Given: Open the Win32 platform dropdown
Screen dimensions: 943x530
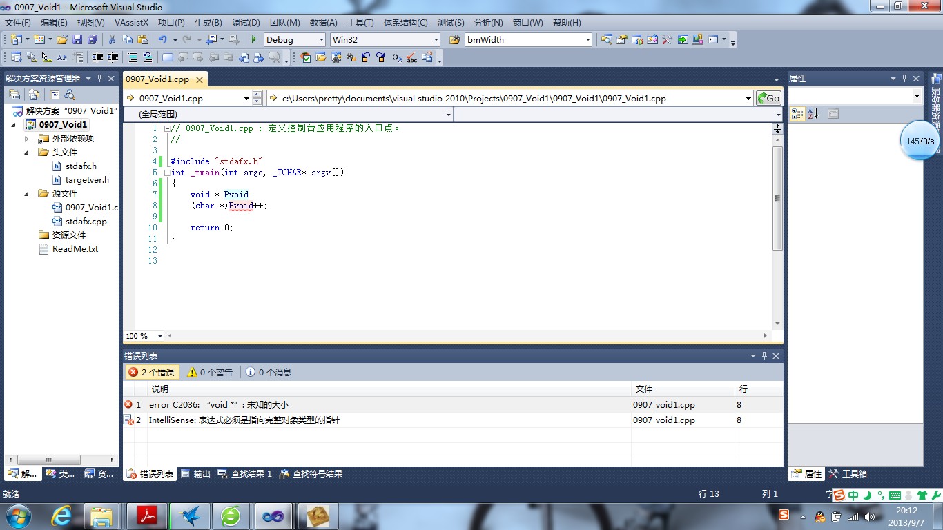Looking at the screenshot, I should point(436,40).
